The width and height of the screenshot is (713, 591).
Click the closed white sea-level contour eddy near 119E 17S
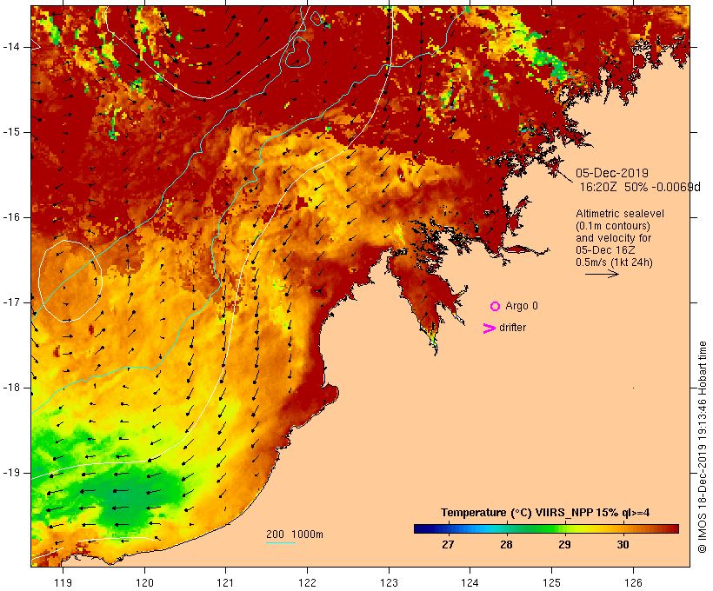[70, 281]
